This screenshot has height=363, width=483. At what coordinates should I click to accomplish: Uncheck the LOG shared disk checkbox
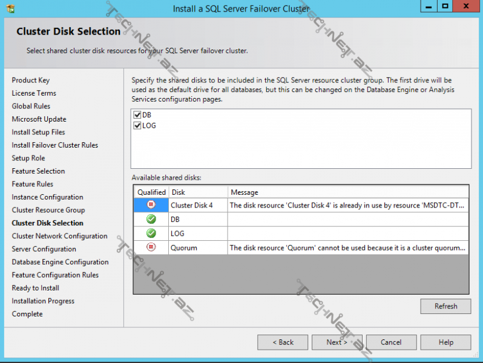(137, 125)
